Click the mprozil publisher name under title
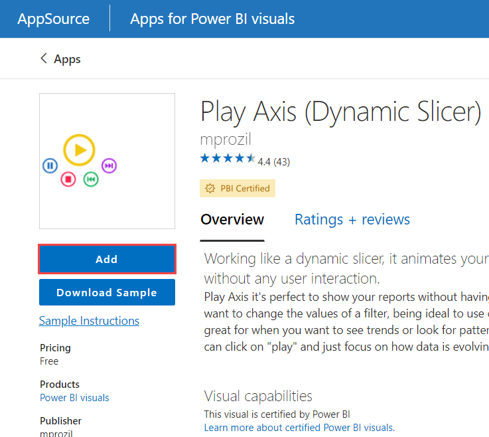 pos(226,139)
